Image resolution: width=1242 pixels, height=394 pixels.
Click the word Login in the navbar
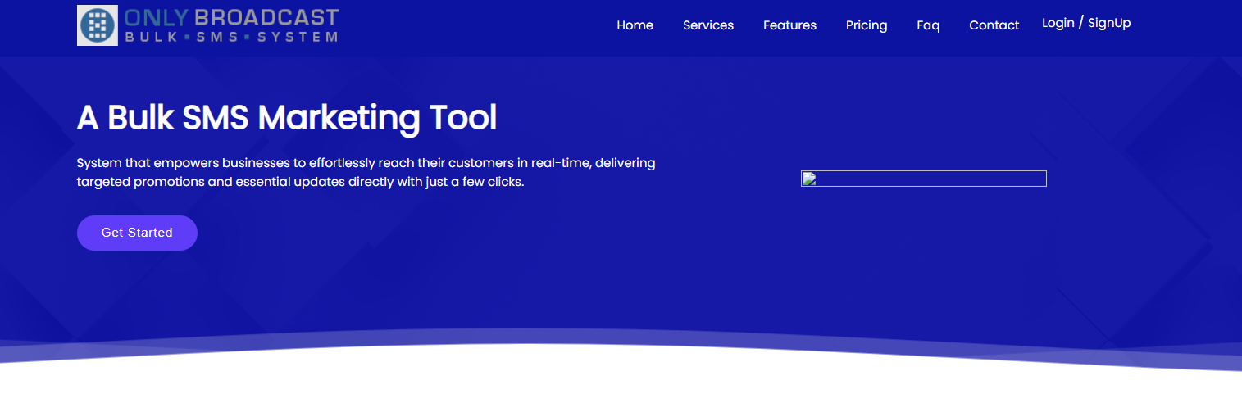click(1058, 23)
